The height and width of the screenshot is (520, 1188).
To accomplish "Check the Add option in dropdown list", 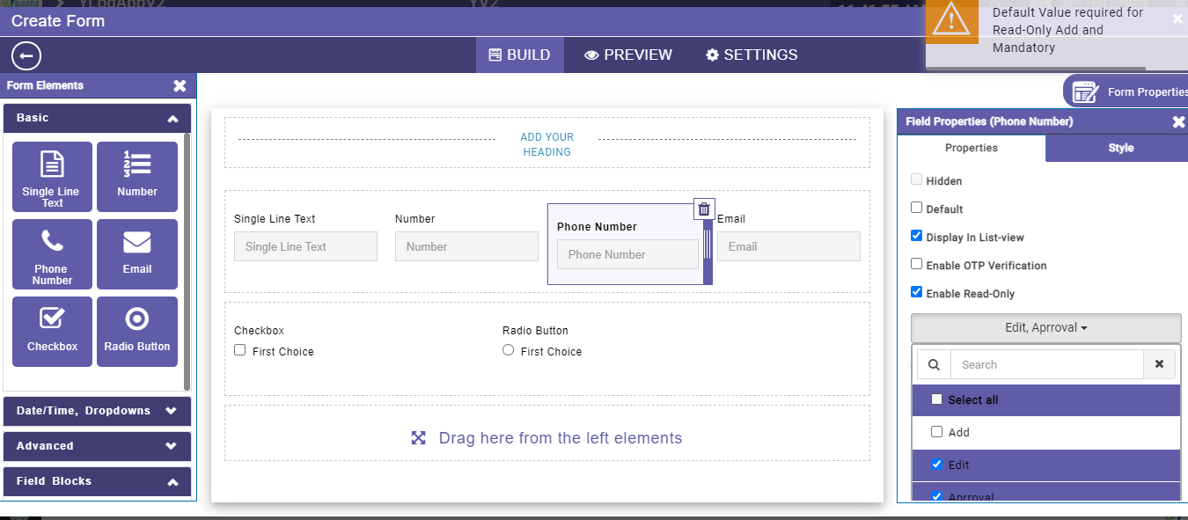I will tap(936, 432).
